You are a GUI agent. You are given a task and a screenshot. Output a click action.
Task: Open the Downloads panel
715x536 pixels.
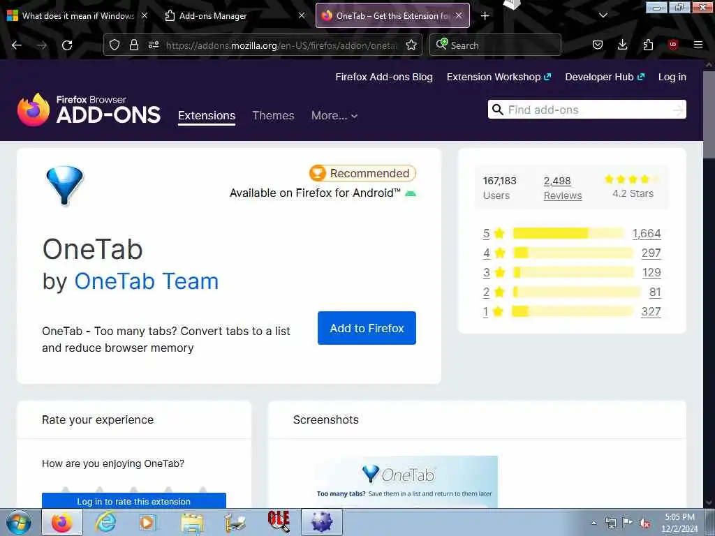622,45
